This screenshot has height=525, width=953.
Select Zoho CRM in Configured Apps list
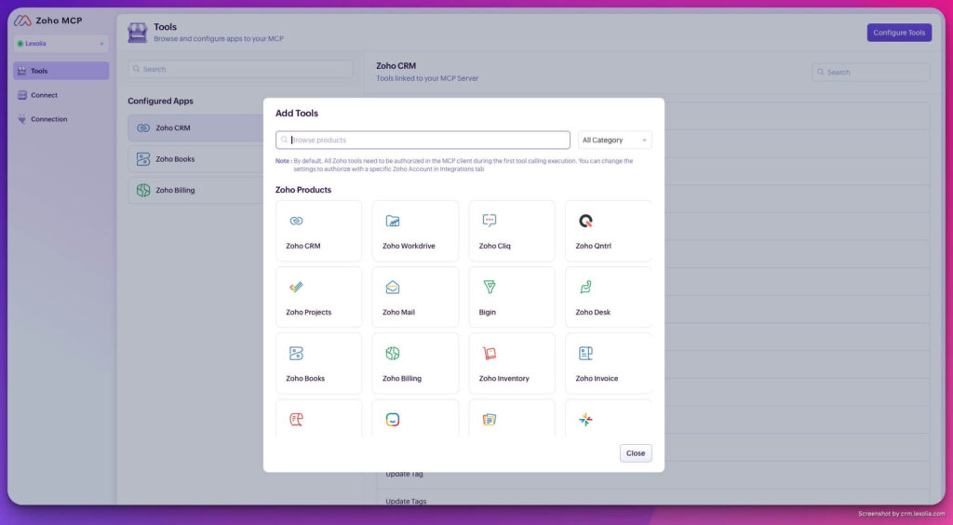coord(195,128)
